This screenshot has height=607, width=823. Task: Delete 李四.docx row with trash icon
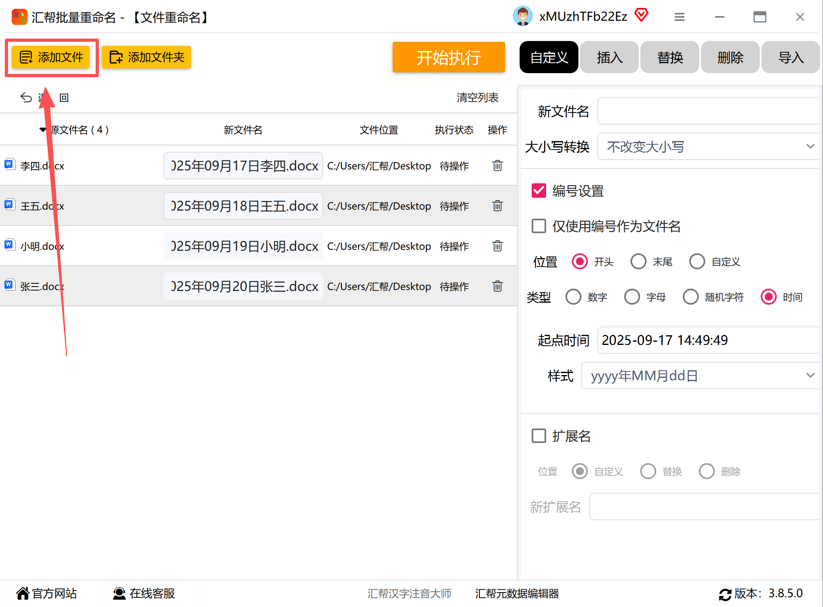497,166
